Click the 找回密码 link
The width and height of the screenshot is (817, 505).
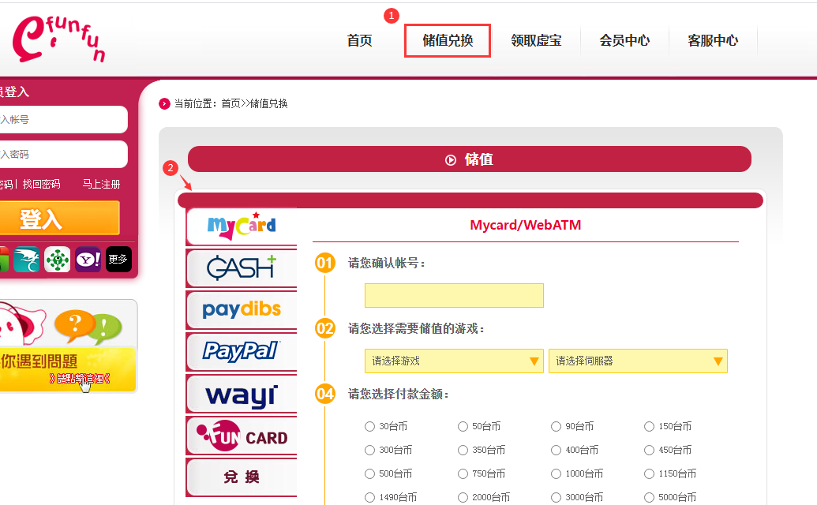41,185
